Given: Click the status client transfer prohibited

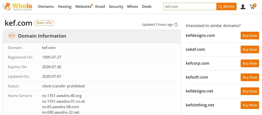Looking at the screenshot, I should coord(63,86).
